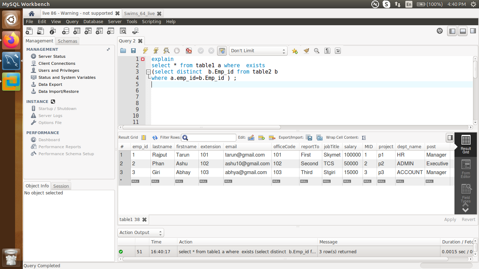Create new table toolbar icon
Screen dimensions: 479x269
coord(77,31)
